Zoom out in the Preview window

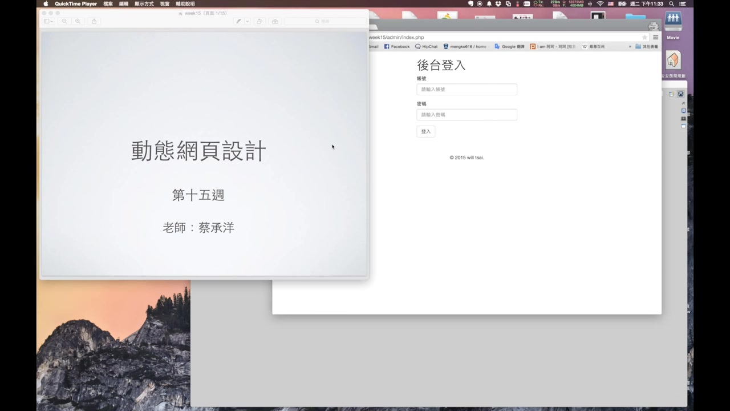tap(64, 21)
